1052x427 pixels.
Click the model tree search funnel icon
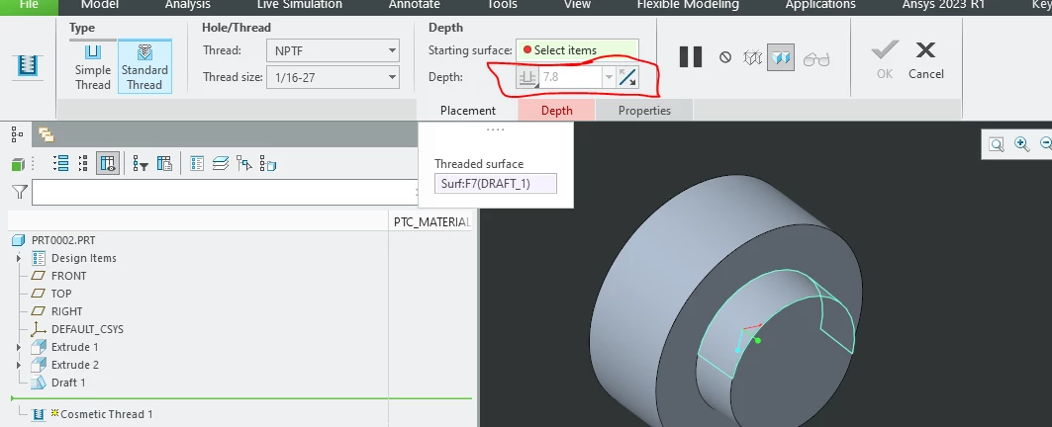[x=20, y=193]
